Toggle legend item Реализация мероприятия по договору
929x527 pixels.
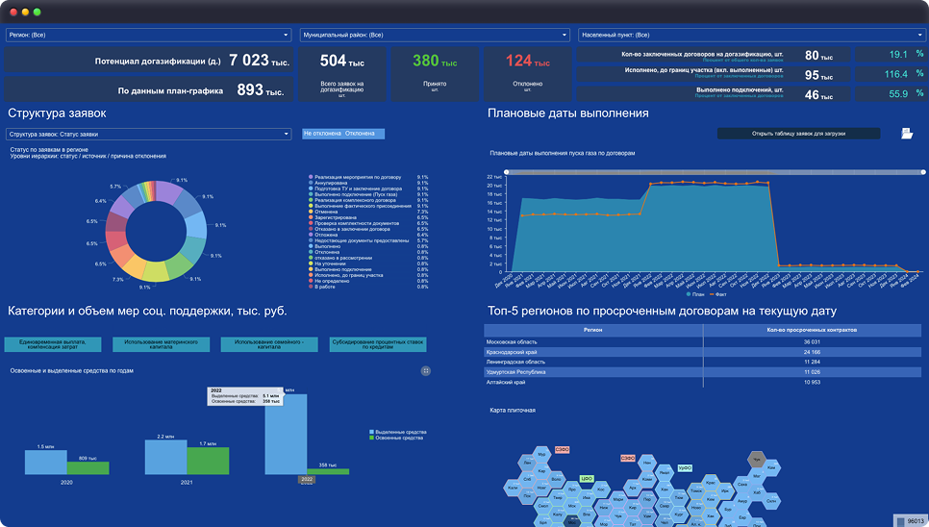(x=355, y=177)
